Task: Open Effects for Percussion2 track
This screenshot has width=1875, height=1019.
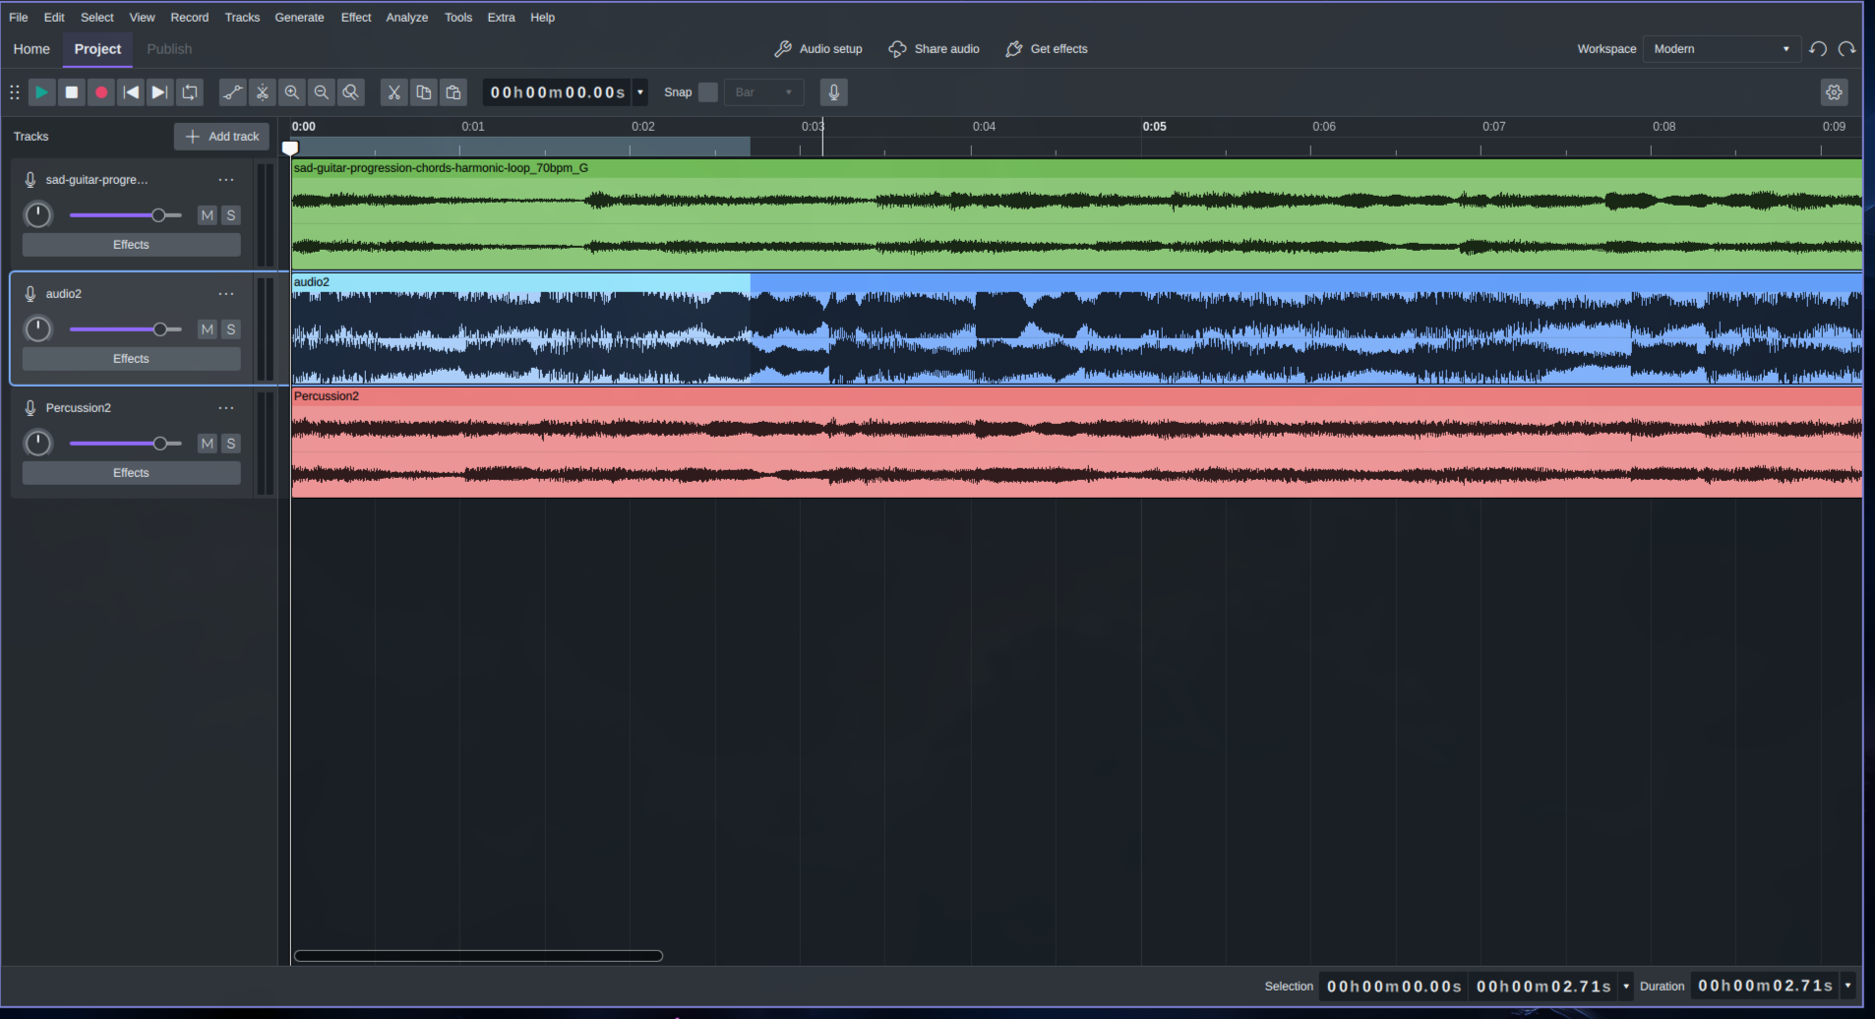Action: point(131,473)
